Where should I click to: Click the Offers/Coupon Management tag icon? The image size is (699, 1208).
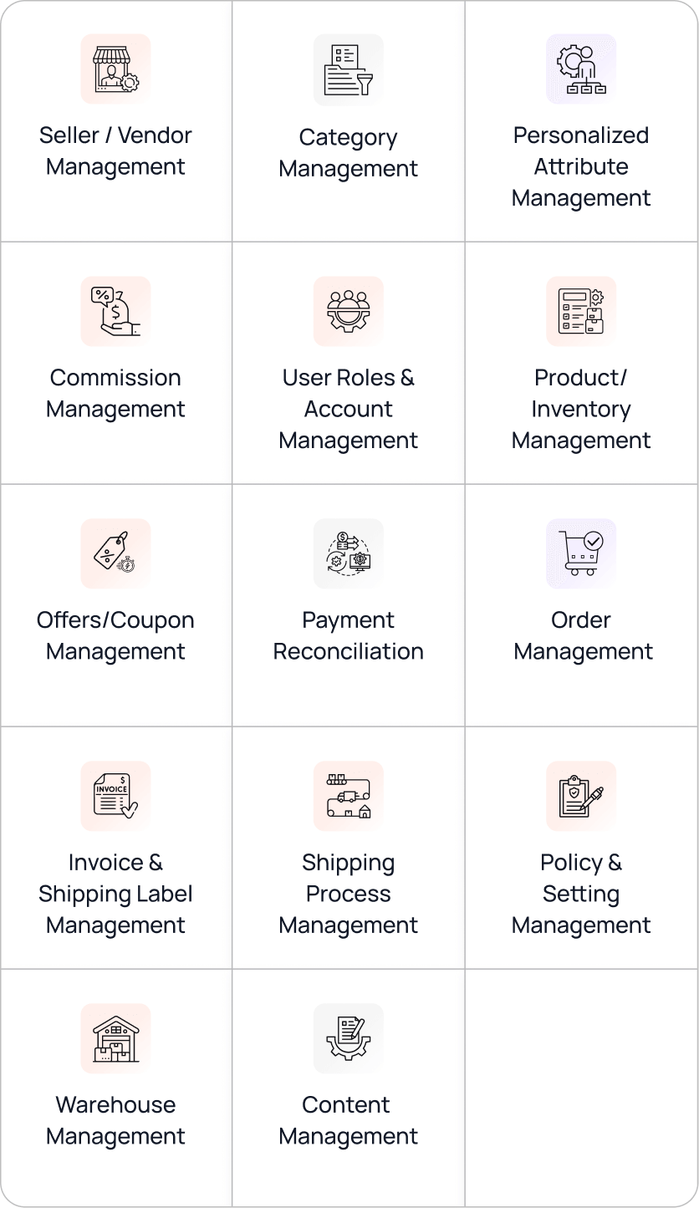click(x=115, y=553)
